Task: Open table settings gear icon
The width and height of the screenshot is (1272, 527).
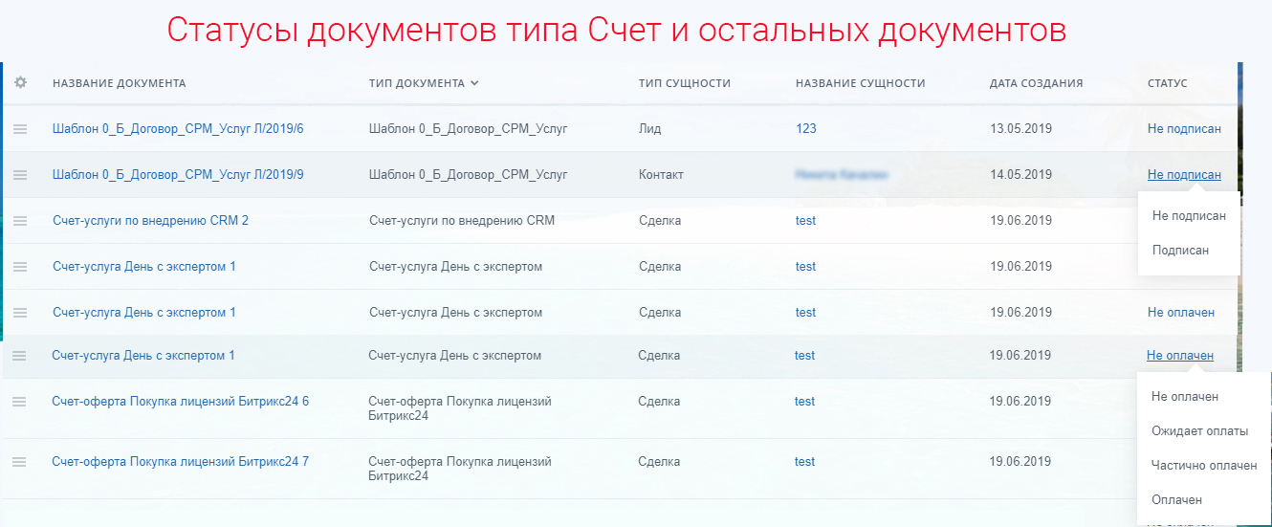Action: click(20, 83)
